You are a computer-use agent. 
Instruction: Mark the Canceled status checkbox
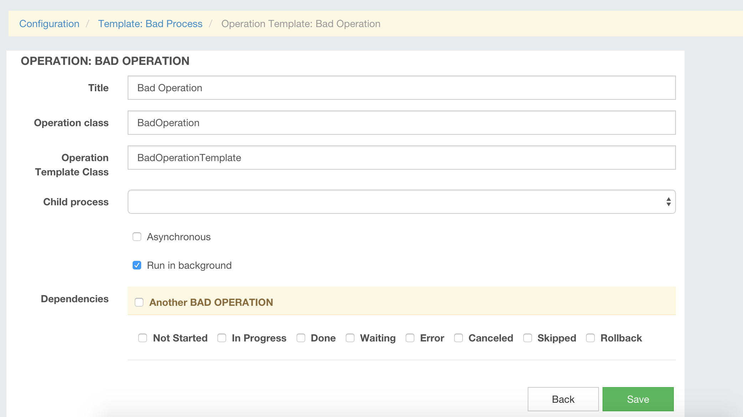click(458, 338)
